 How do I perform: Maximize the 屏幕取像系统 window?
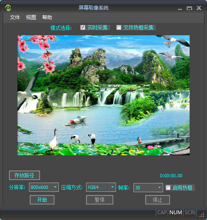point(189,8)
